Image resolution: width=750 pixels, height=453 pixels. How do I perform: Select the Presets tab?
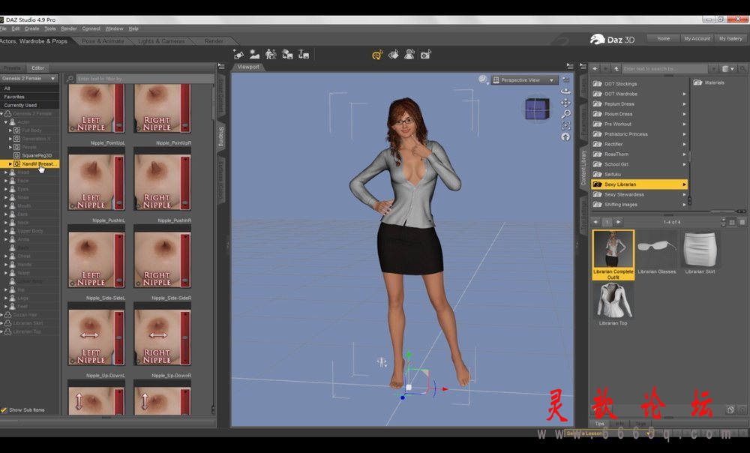[x=13, y=68]
